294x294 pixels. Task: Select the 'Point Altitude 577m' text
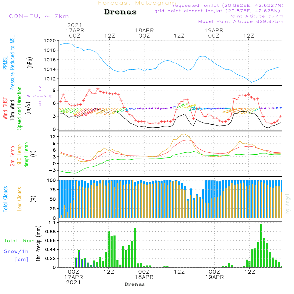tap(256, 16)
